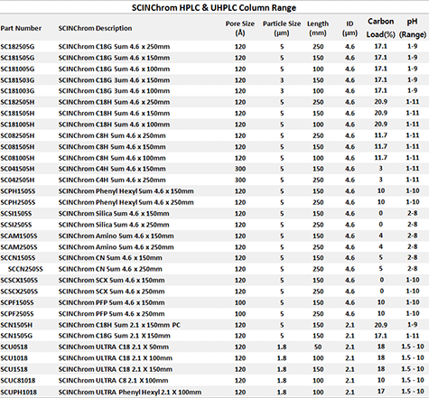Select part number SCU1018

pos(14,358)
